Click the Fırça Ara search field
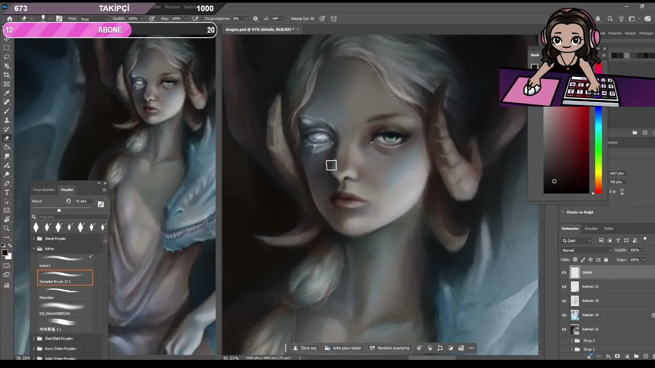The width and height of the screenshot is (655, 368). pyautogui.click(x=72, y=217)
